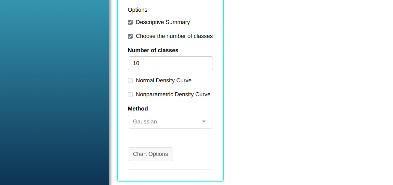Viewport: 393px width, 185px height.
Task: Click the caret arrow in the Method selector
Action: 204,122
